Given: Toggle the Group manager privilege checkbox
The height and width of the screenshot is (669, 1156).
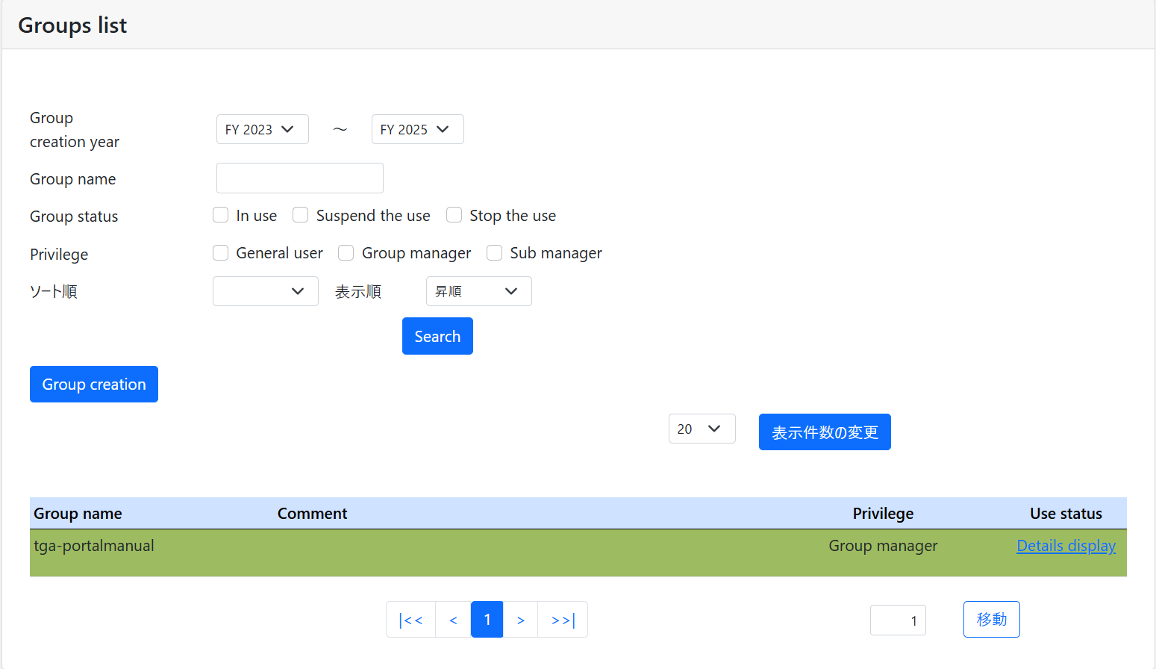Looking at the screenshot, I should (346, 253).
